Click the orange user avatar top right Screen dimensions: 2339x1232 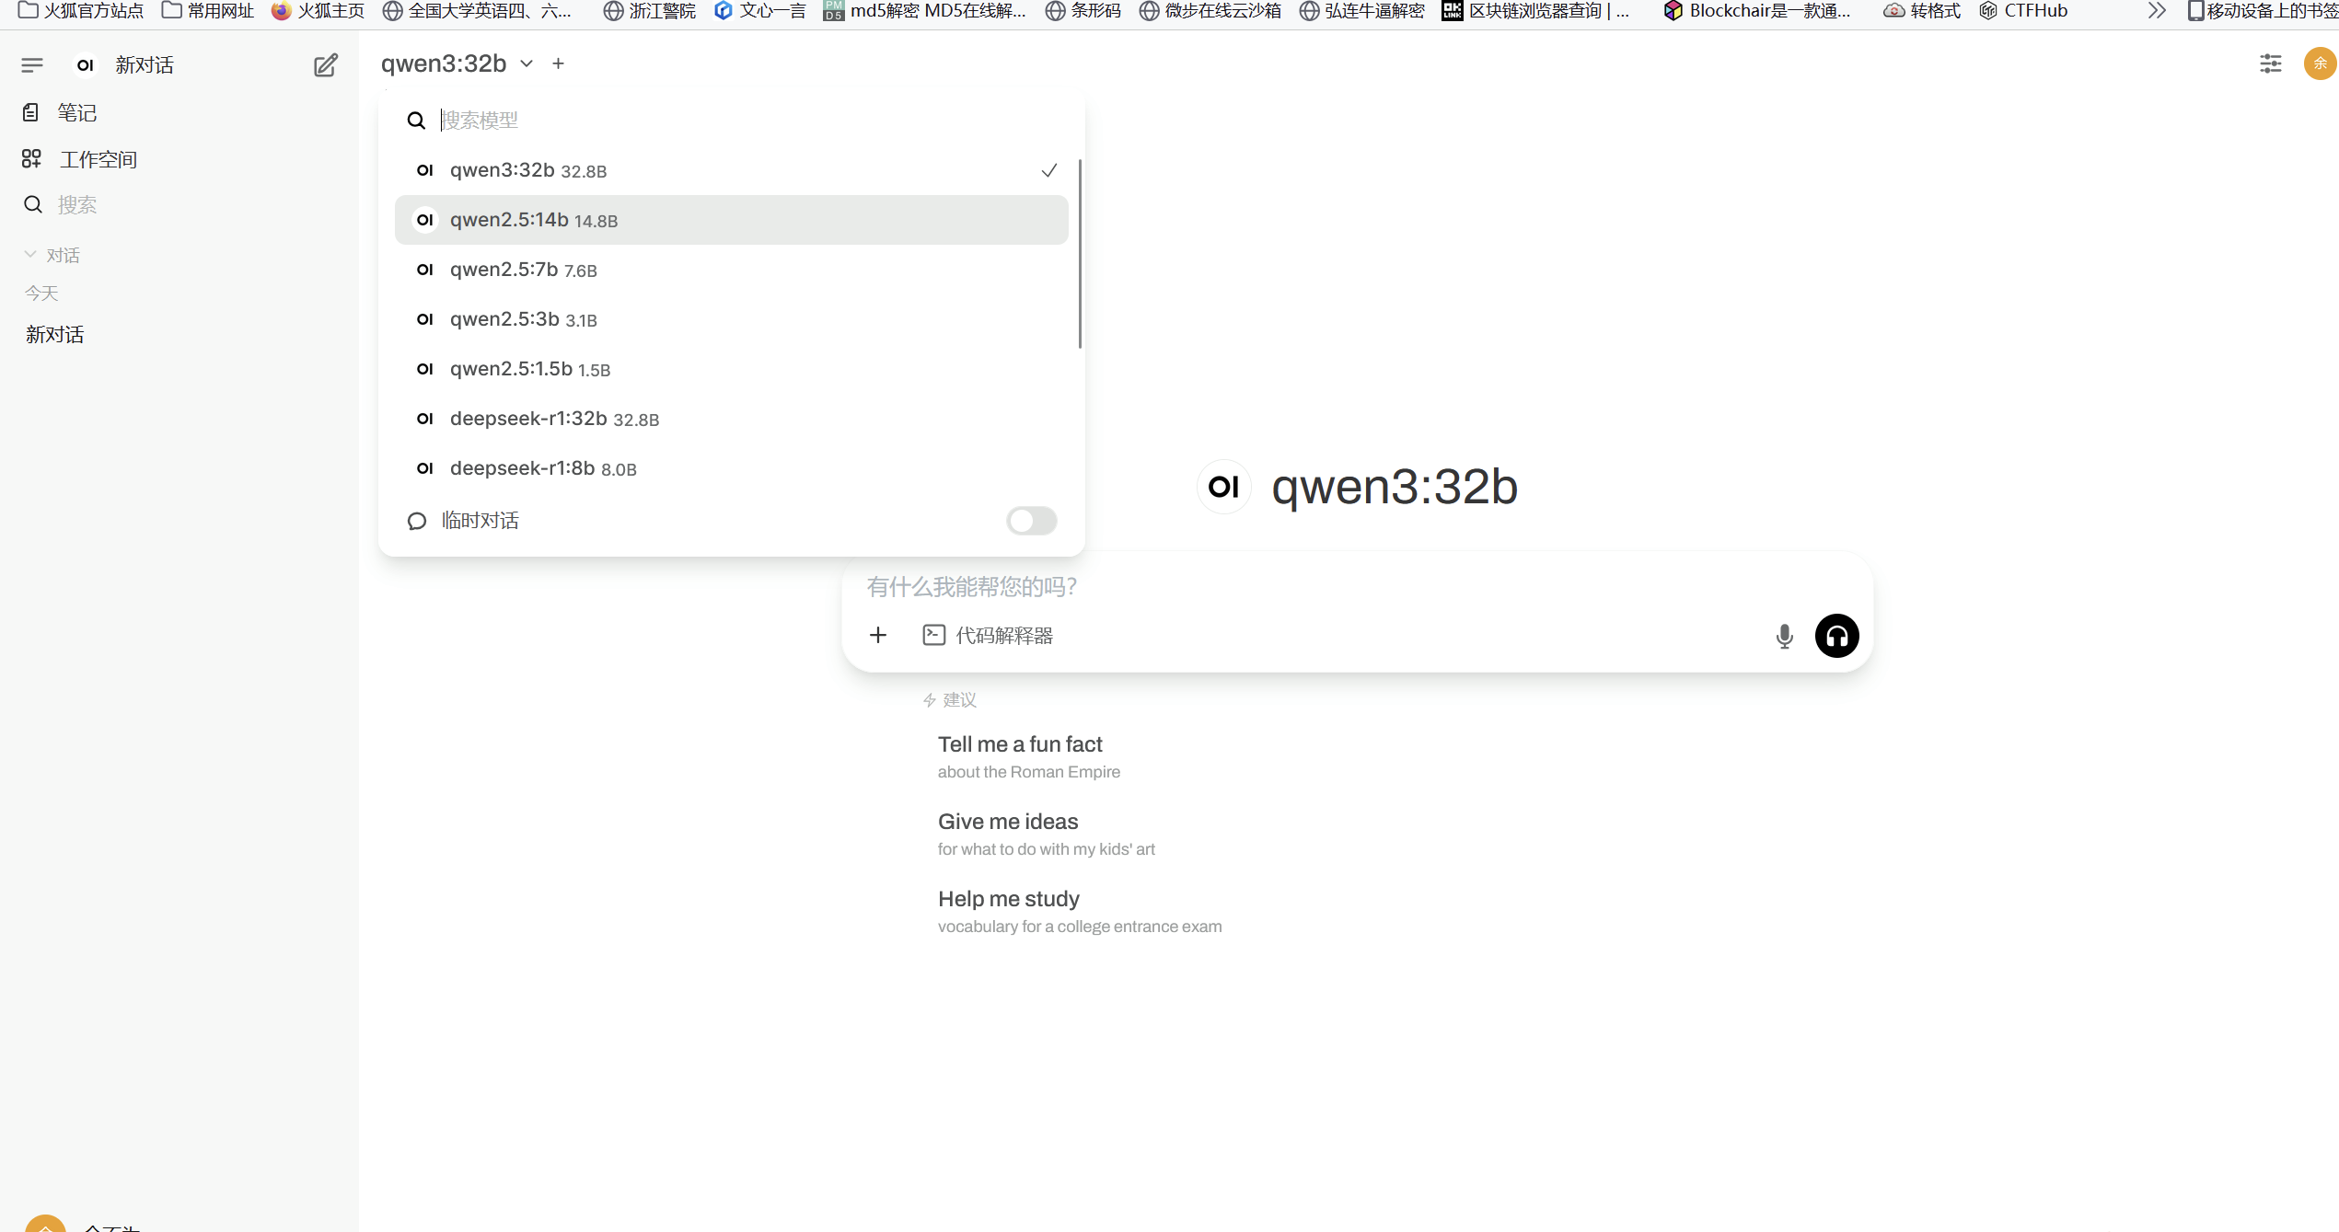pos(2320,63)
